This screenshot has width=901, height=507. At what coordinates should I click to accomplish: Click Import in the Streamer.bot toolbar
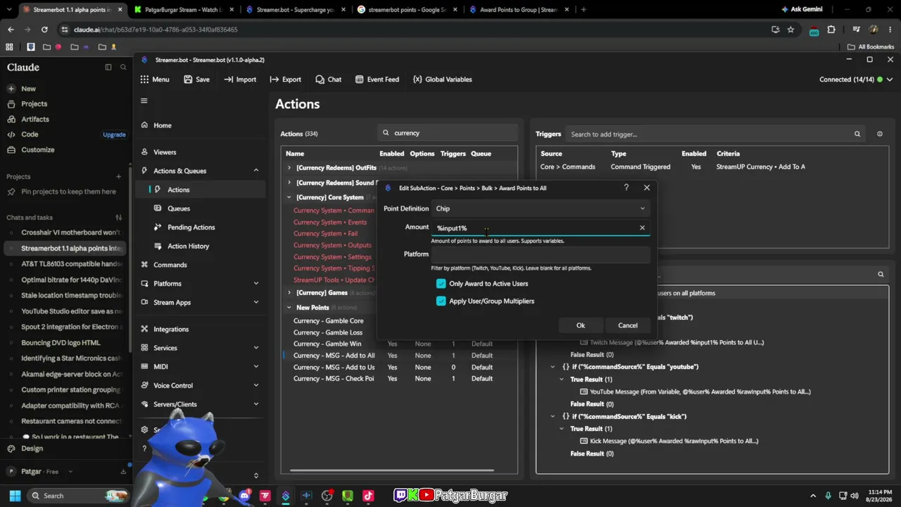[240, 80]
